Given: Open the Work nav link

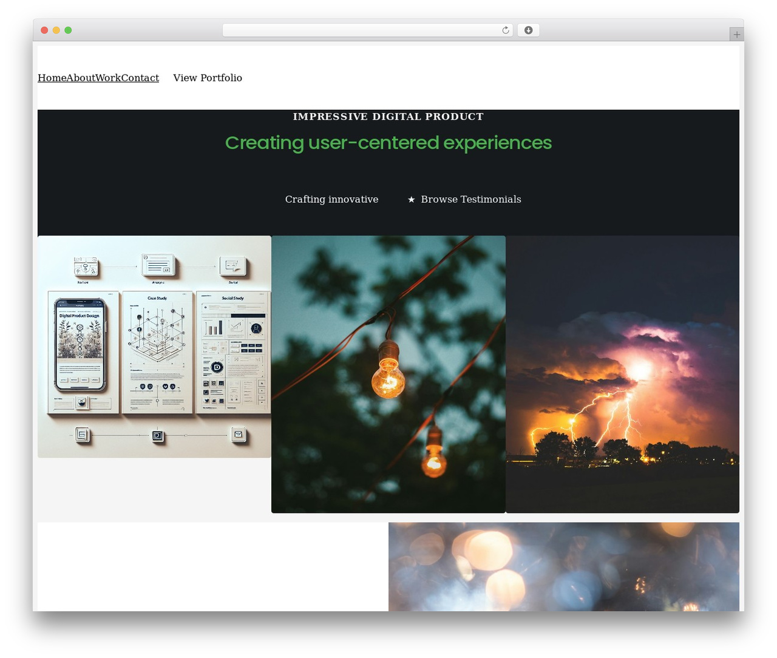Looking at the screenshot, I should point(108,78).
